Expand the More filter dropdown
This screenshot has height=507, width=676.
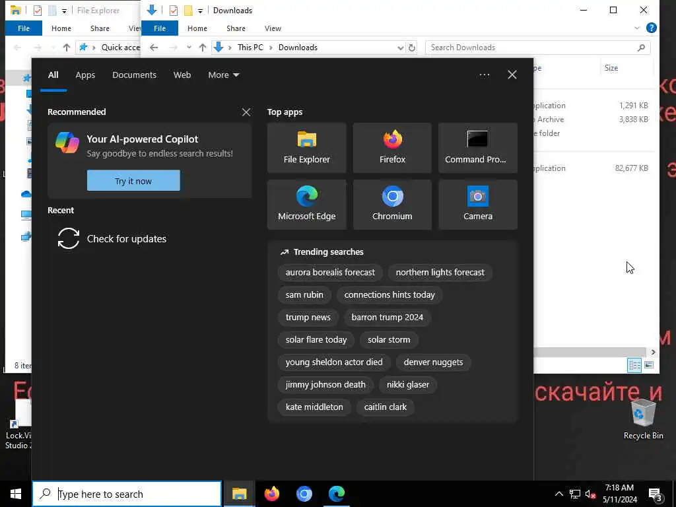(x=223, y=75)
